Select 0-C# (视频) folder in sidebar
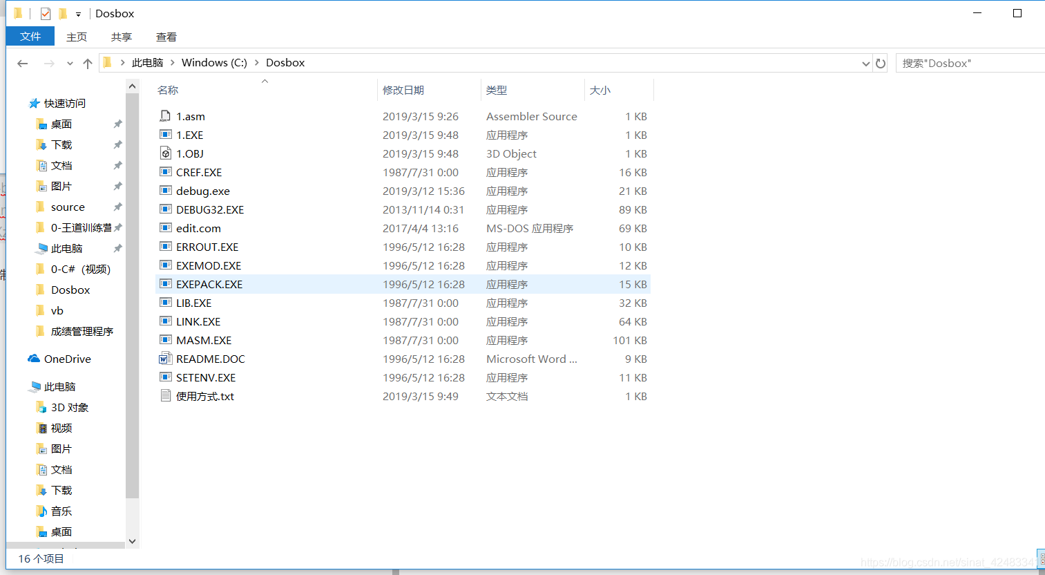The height and width of the screenshot is (575, 1045). coord(81,269)
